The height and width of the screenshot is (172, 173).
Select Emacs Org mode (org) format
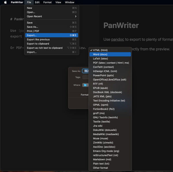pyautogui.click(x=110, y=151)
